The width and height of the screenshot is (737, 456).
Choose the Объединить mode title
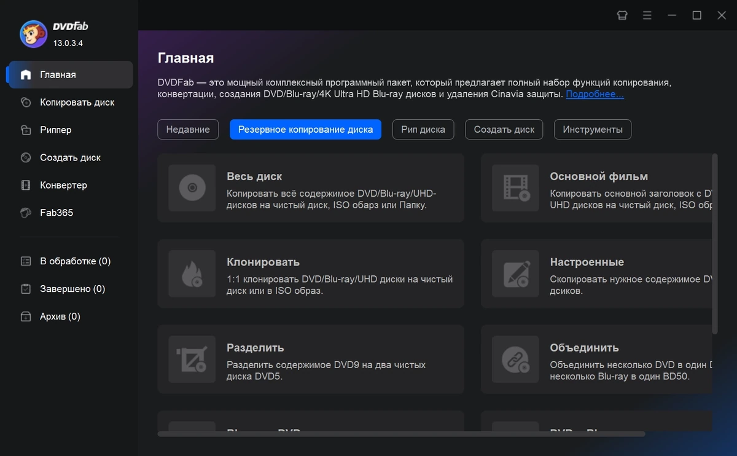[584, 348]
